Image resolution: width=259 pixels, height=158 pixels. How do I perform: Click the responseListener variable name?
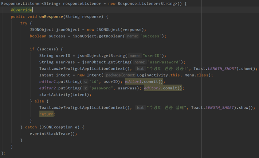[82, 4]
